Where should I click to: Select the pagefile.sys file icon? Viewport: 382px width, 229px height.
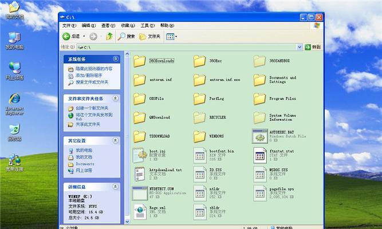click(259, 193)
